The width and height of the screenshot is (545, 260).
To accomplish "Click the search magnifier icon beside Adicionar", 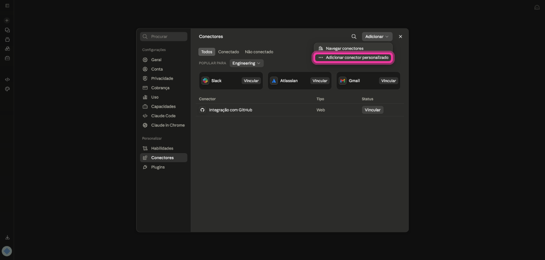I will (x=354, y=37).
